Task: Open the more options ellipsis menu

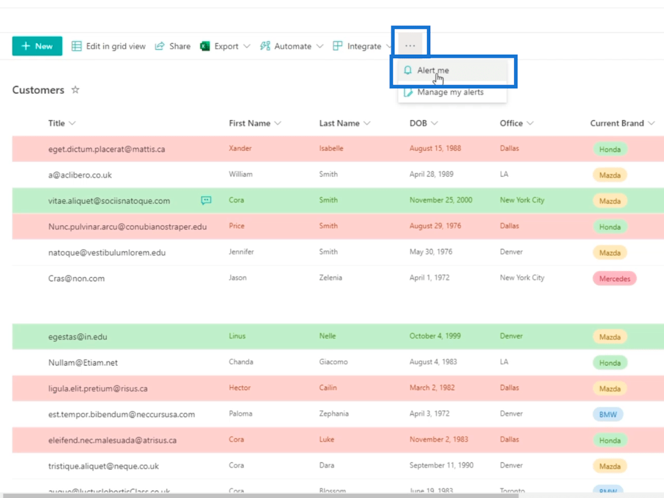Action: pos(410,45)
